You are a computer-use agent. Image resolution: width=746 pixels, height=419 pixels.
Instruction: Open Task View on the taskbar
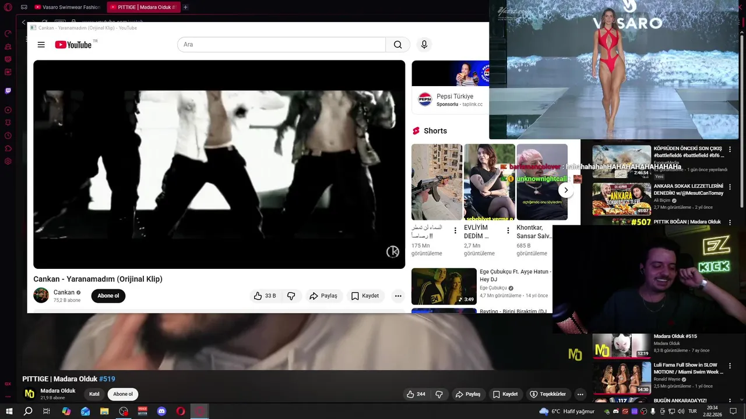pos(47,411)
